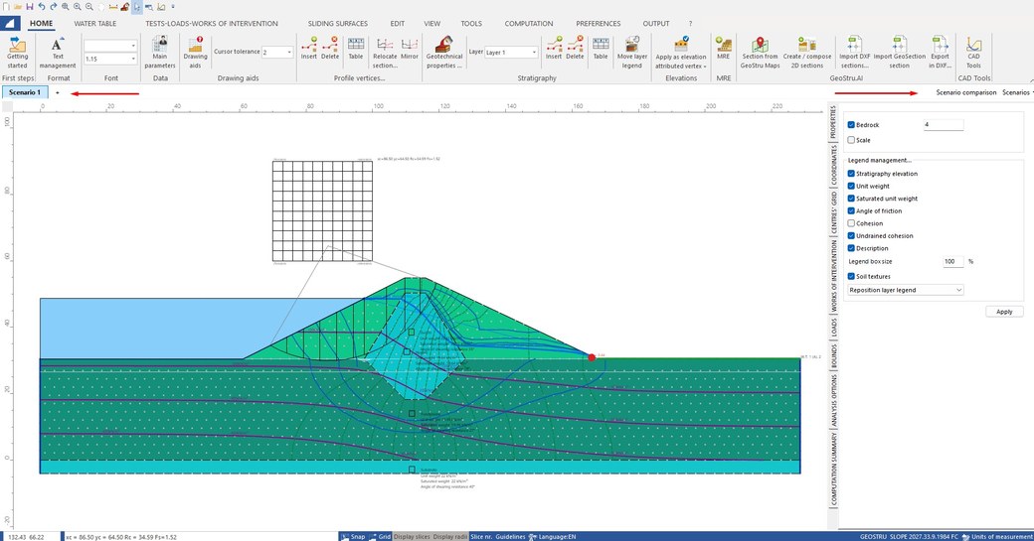Enable the Cohesion checkbox
1034x541 pixels.
(851, 223)
